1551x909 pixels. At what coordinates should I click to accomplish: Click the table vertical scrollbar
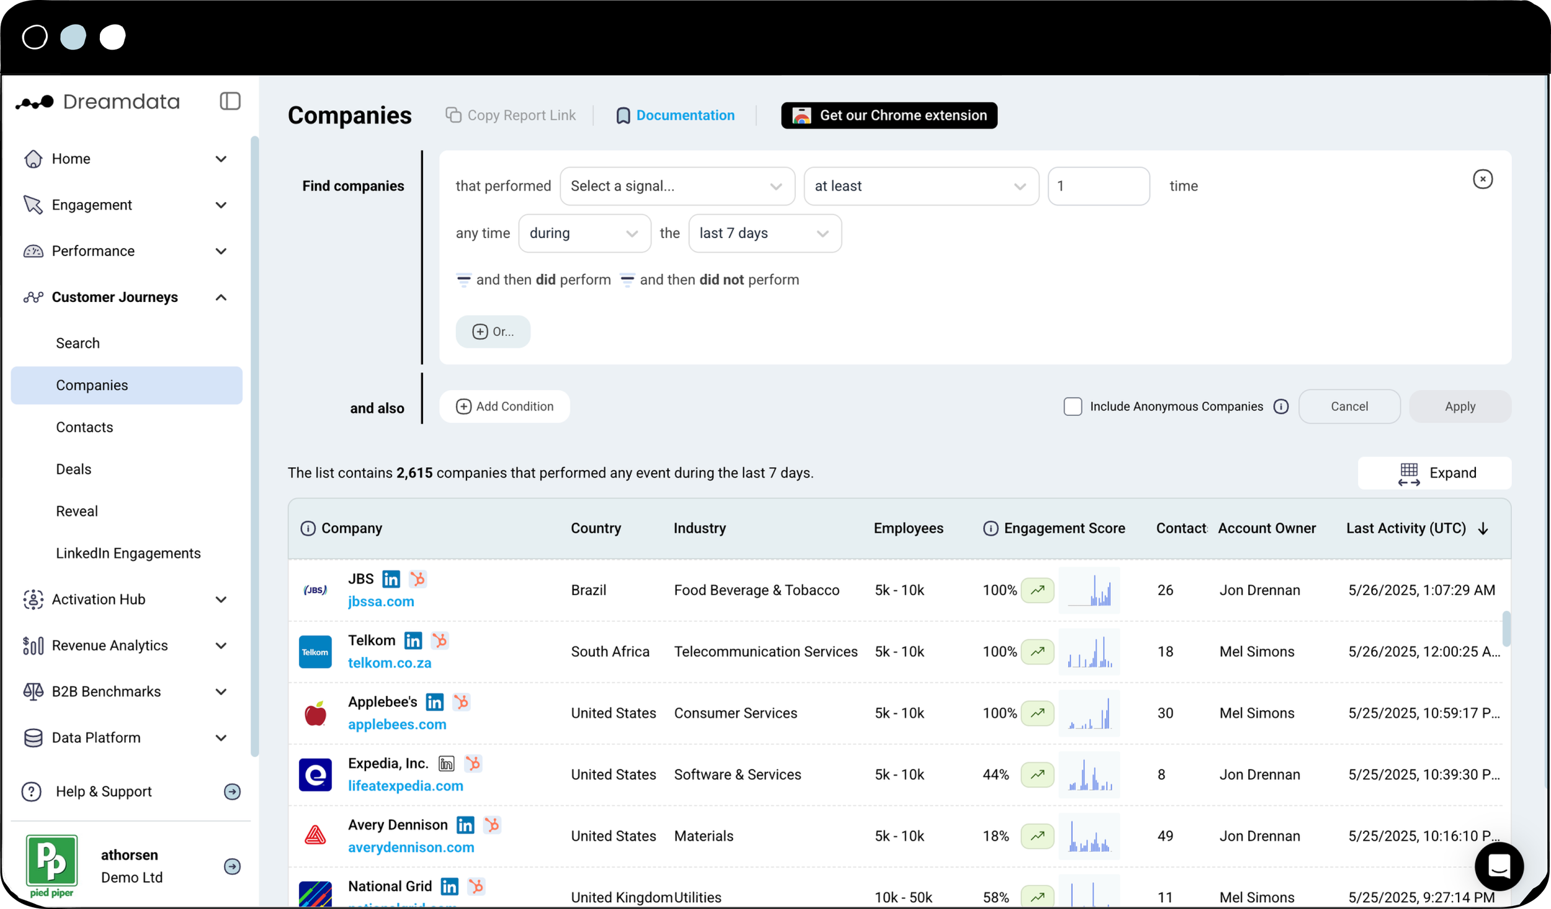click(x=1506, y=627)
